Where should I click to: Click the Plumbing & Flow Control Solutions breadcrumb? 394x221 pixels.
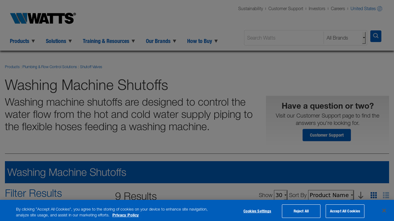50,67
